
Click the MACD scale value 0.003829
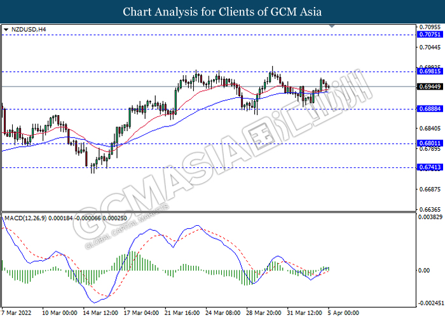pos(430,217)
